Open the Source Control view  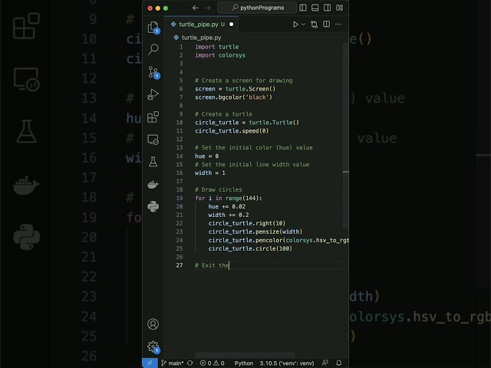point(153,72)
